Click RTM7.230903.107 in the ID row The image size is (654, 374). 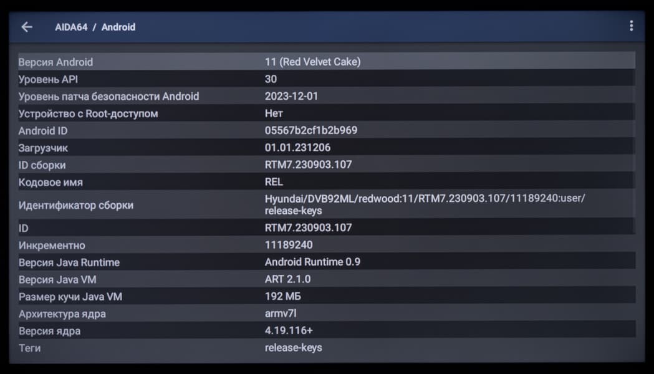(308, 228)
